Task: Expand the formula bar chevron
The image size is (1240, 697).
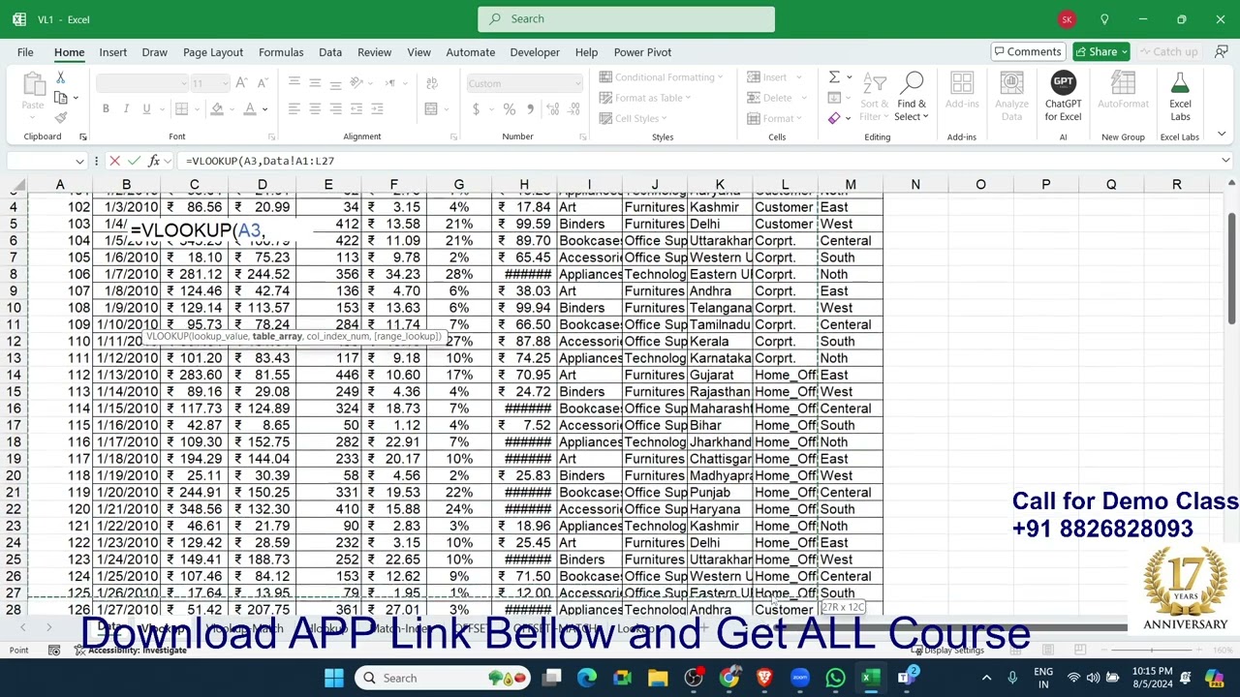Action: (x=1225, y=161)
